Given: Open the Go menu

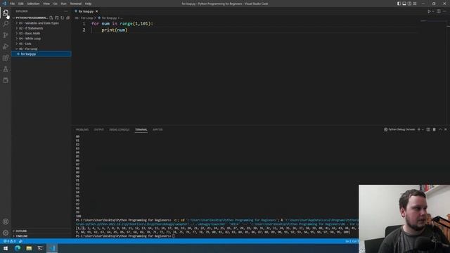Looking at the screenshot, I should click(55, 4).
